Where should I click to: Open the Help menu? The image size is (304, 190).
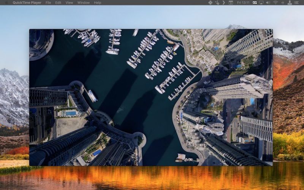coord(98,3)
